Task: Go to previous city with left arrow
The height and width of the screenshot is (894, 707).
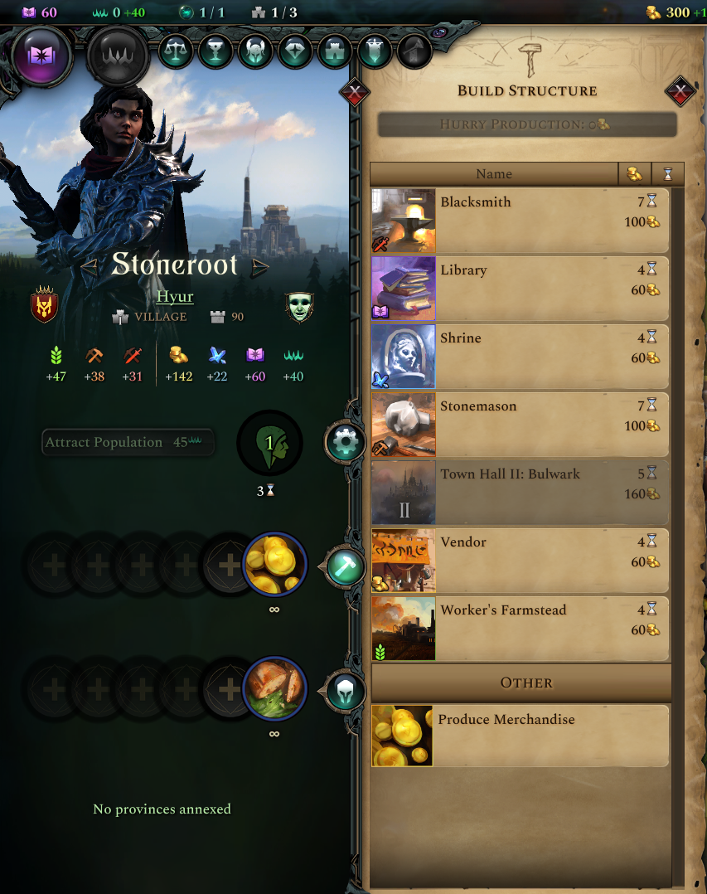Action: [90, 266]
